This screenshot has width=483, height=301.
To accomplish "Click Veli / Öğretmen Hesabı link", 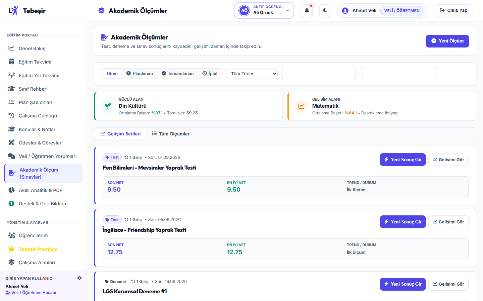I will pos(31,292).
